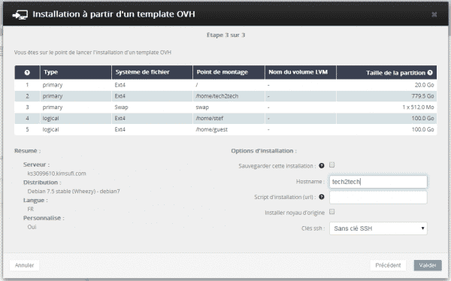Click the 20.0 Go partition size
Image resolution: width=451 pixels, height=281 pixels.
tap(424, 85)
